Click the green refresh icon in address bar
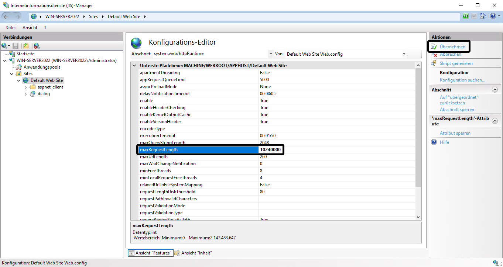 point(466,16)
